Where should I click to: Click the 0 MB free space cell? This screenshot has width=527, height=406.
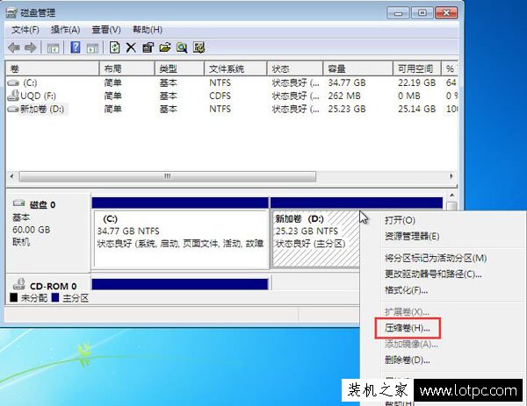pyautogui.click(x=409, y=96)
